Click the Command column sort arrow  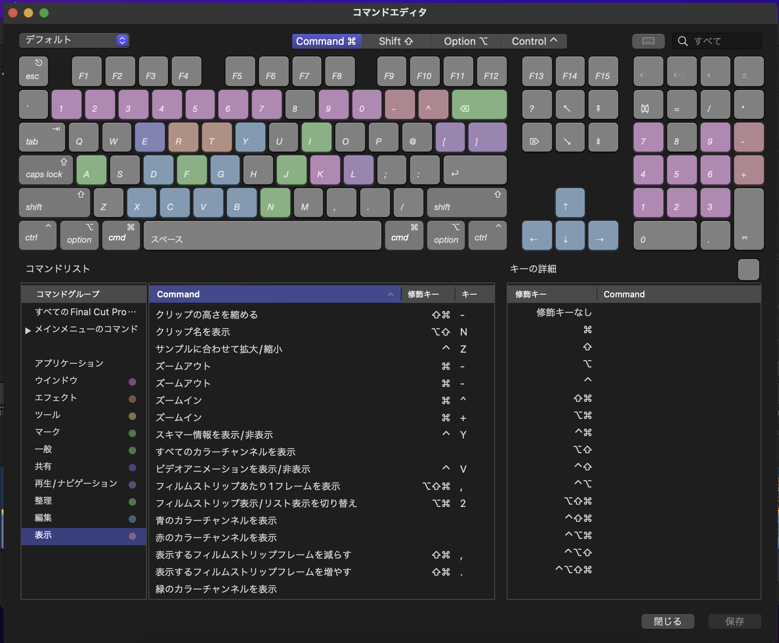[390, 295]
